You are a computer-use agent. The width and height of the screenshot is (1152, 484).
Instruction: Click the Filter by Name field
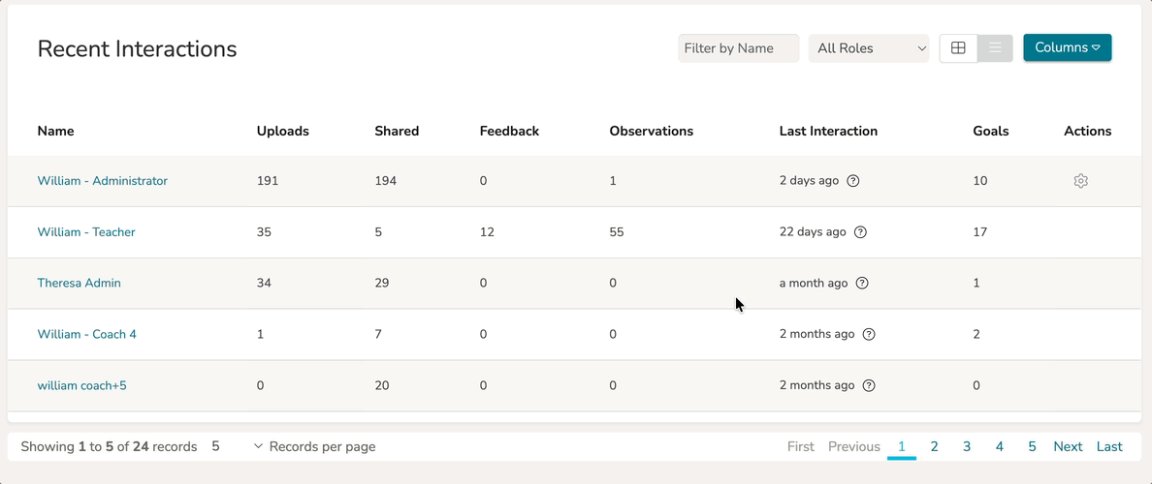pyautogui.click(x=738, y=48)
